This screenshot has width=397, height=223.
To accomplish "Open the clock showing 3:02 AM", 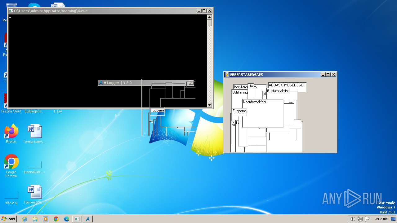I will click(381, 219).
